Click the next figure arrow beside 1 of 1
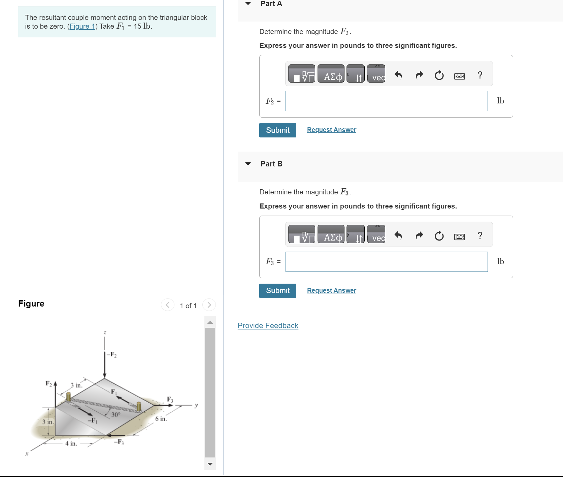563x477 pixels. (209, 305)
